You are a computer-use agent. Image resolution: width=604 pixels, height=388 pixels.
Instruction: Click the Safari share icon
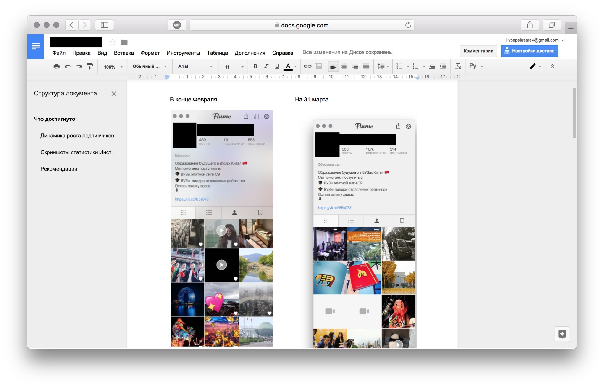[530, 25]
